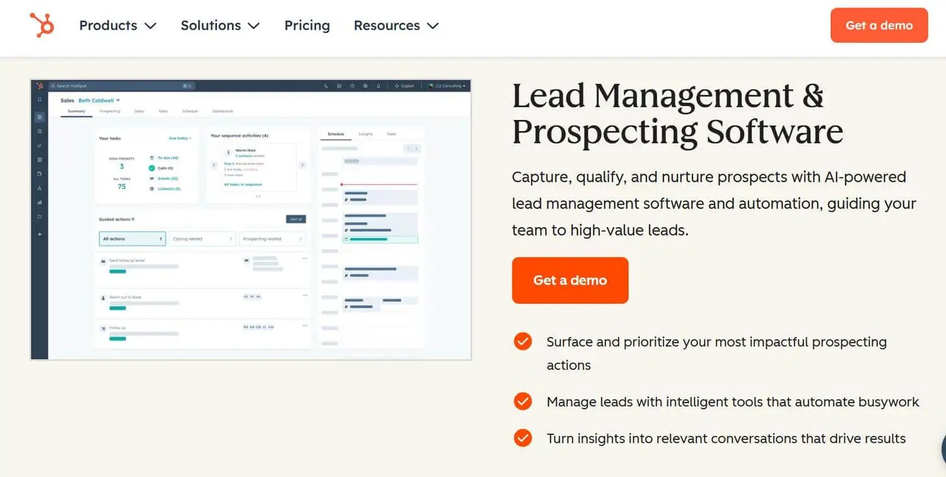Click the Copilot sparkle icon in the dashboard top bar
This screenshot has height=477, width=946.
(x=397, y=86)
